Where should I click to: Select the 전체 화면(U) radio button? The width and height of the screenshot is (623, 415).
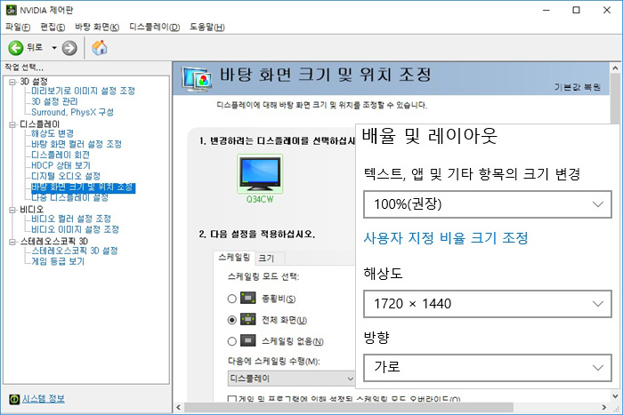tap(232, 320)
